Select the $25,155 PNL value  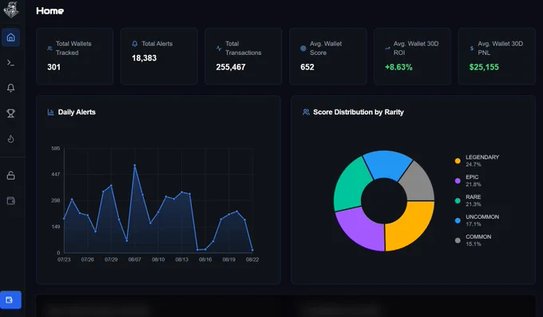point(484,67)
